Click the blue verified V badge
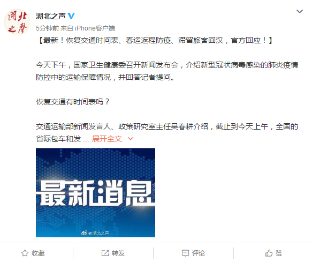The image size is (312, 263). click(x=71, y=16)
